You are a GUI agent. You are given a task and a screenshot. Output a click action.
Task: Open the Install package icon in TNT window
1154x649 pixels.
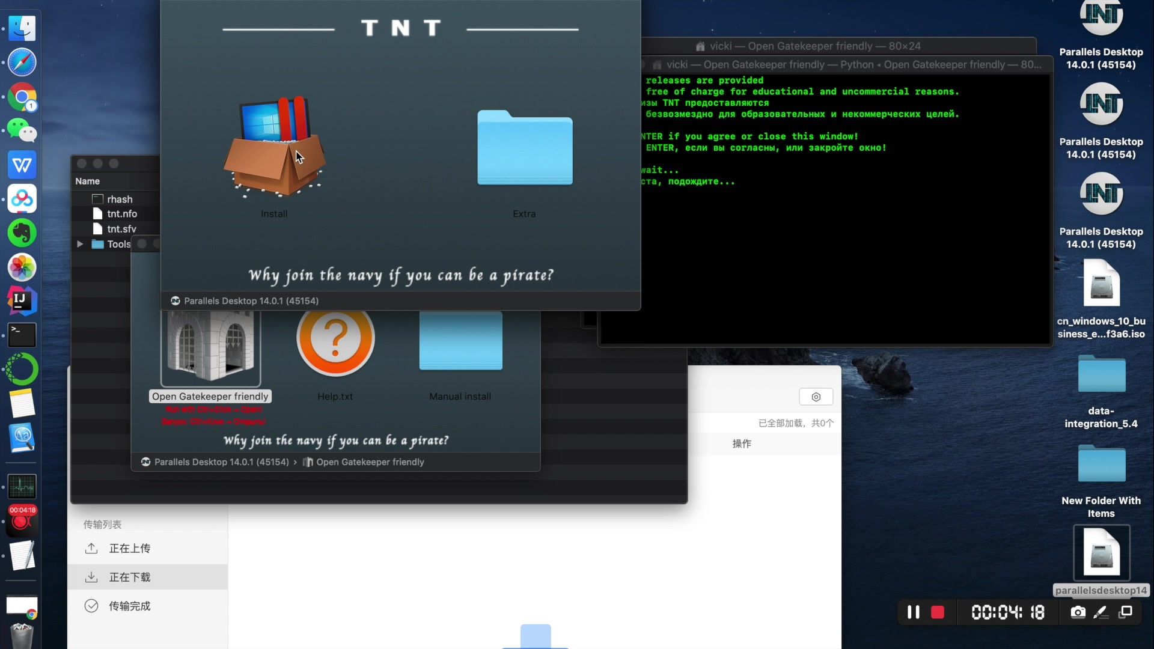[x=274, y=147]
